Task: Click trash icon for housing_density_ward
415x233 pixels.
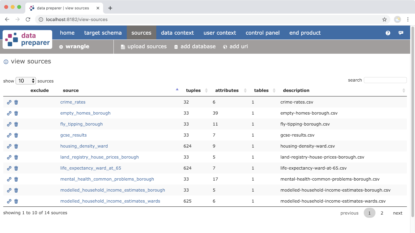Action: coord(16,146)
